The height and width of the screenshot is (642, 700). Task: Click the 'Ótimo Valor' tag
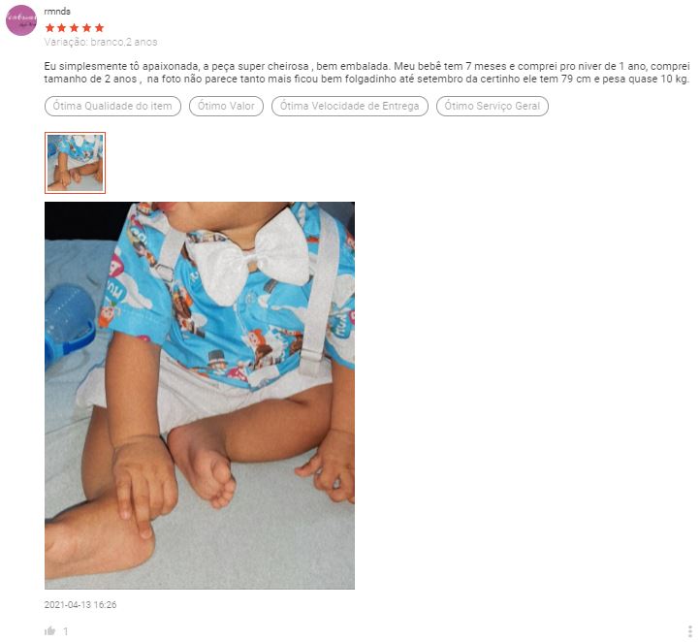point(226,107)
